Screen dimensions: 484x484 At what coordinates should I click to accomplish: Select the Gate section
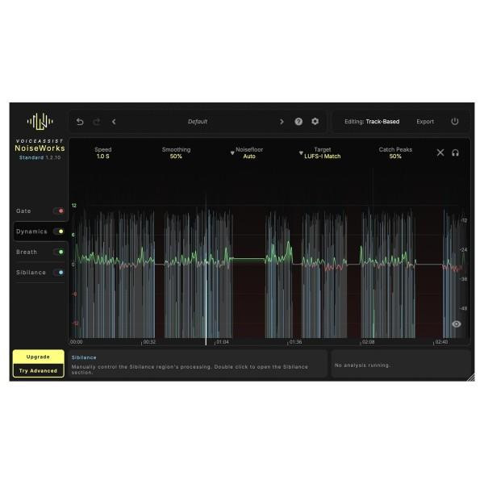point(23,211)
